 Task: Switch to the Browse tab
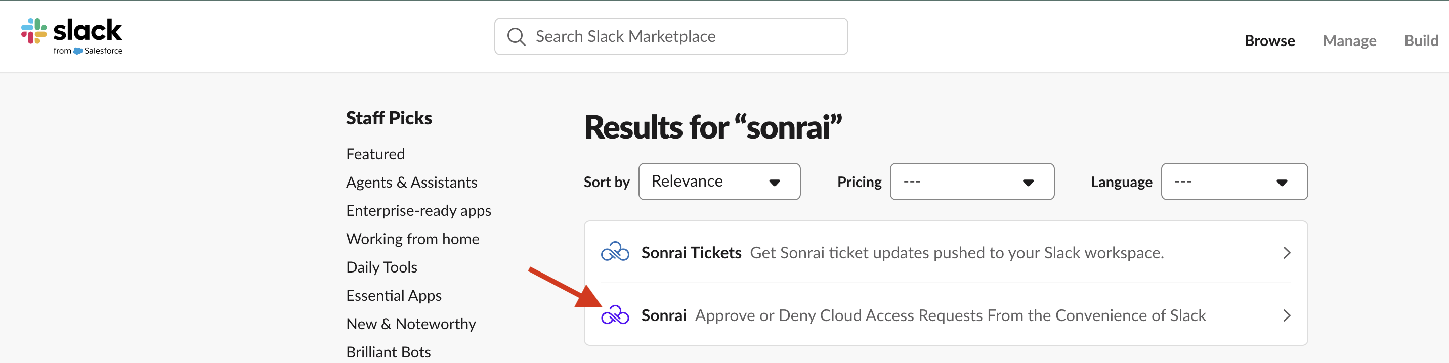click(1269, 40)
